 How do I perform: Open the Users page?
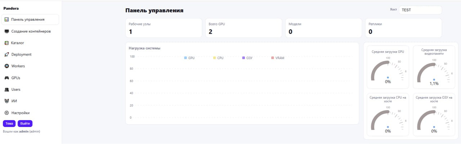(x=30, y=89)
